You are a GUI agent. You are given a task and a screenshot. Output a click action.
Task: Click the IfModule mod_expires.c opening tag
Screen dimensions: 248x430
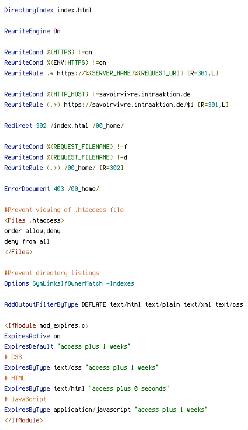pyautogui.click(x=46, y=325)
